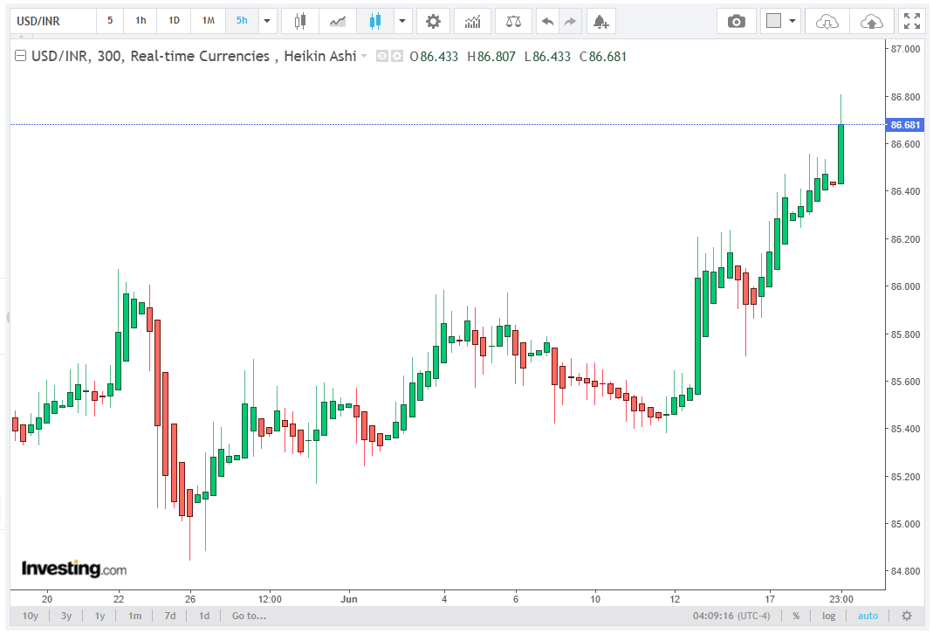The height and width of the screenshot is (634, 933).
Task: Expand chart style dropdown arrow
Action: point(402,22)
